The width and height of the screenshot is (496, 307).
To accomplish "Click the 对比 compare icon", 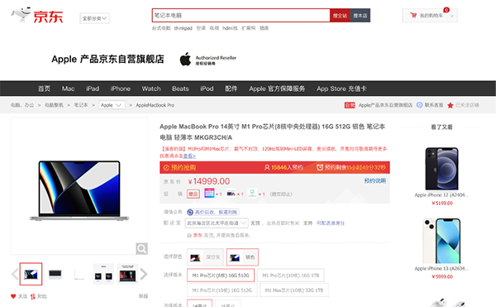I will point(33,296).
